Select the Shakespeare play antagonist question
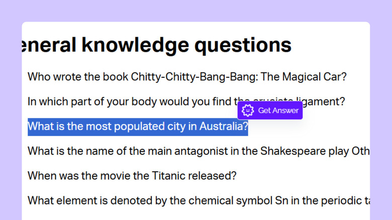Viewport: 392px width, 220px height. (199, 151)
